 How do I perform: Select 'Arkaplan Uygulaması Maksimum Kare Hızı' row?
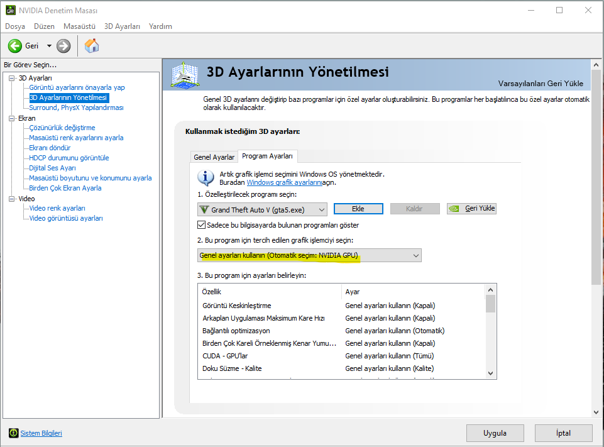pos(341,318)
